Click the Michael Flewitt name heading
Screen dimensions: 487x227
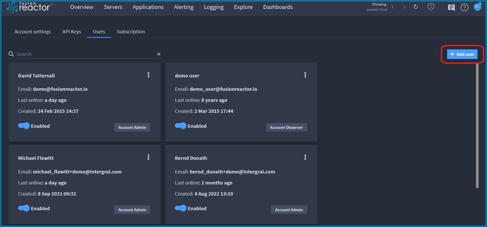pos(36,158)
